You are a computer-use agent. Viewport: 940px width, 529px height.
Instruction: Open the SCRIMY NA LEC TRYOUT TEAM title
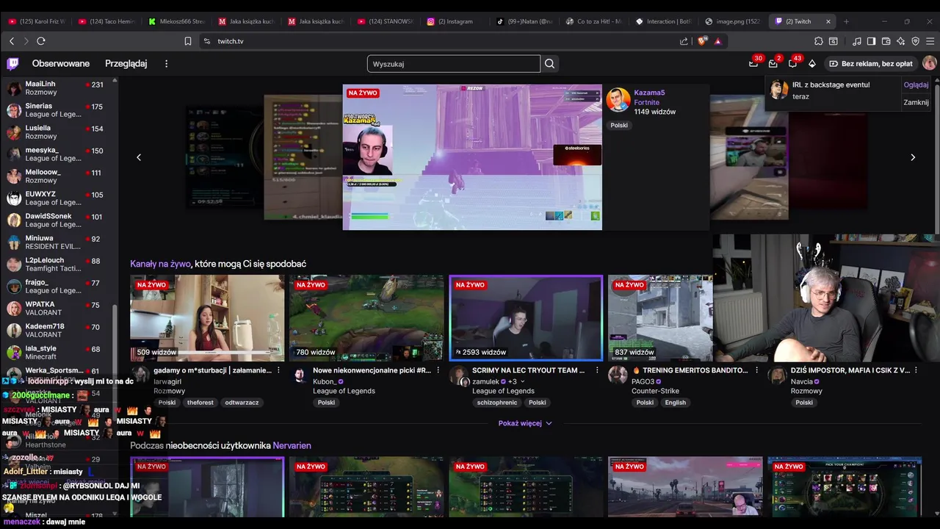click(528, 370)
